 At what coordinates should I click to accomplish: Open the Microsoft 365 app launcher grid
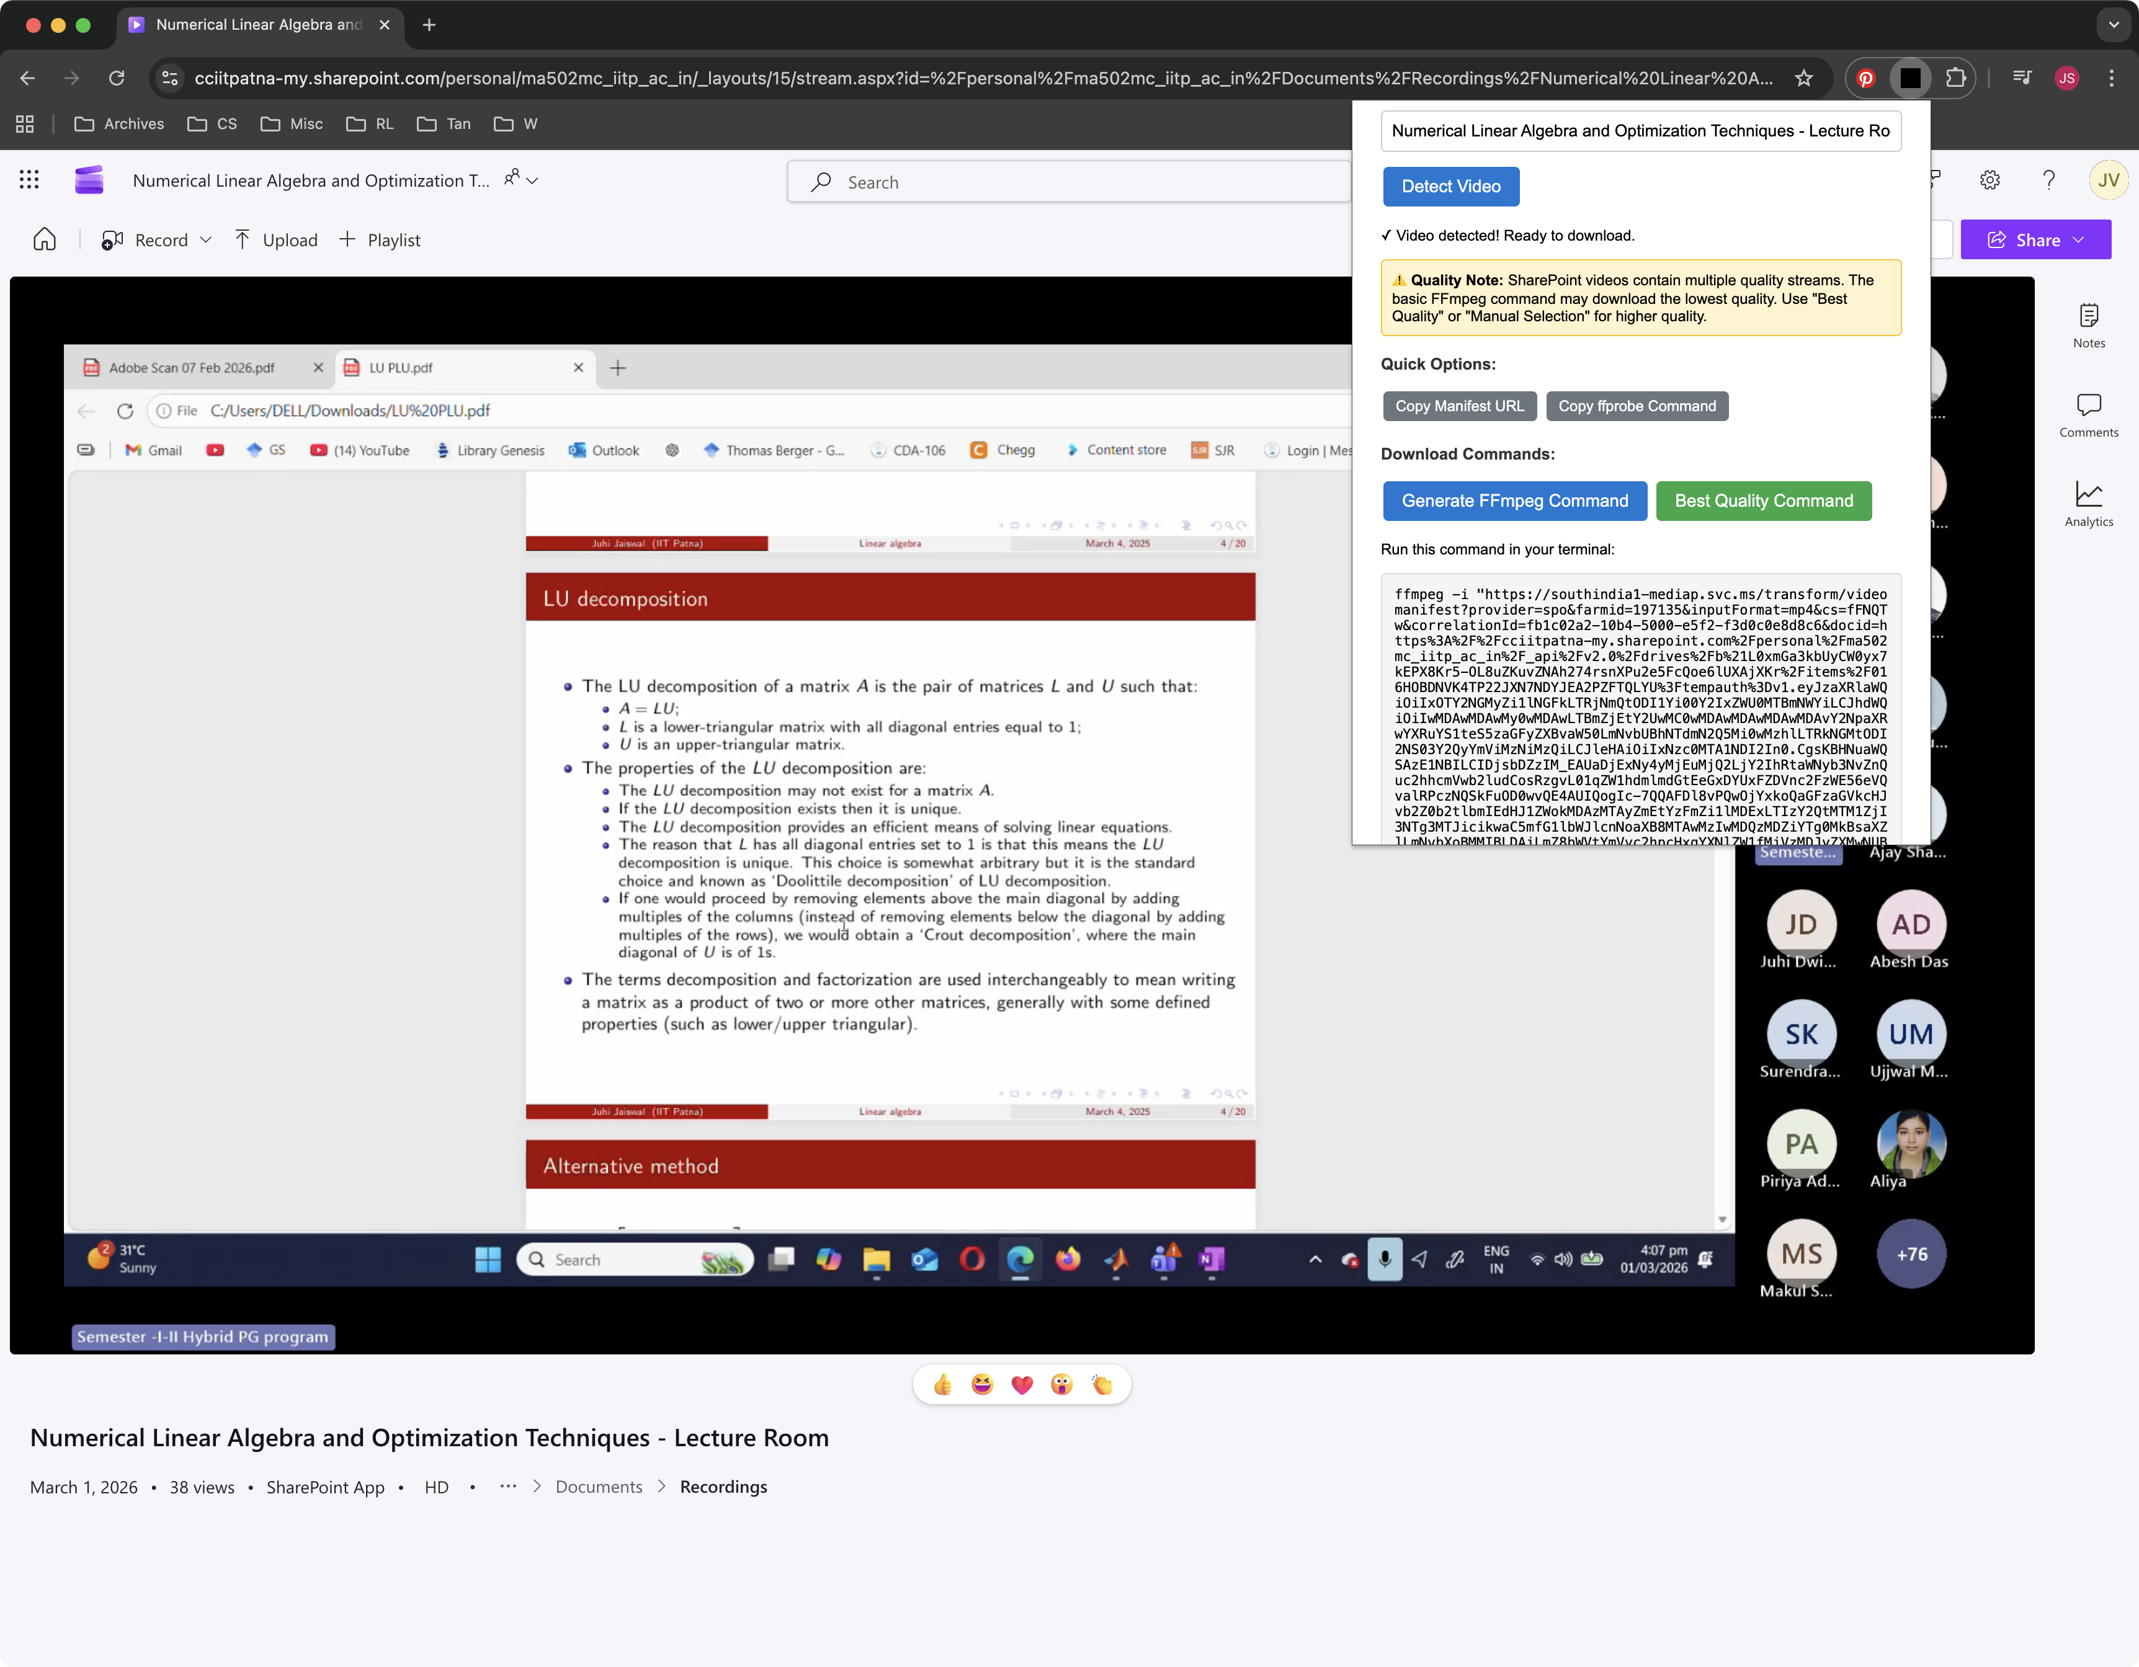pos(29,179)
